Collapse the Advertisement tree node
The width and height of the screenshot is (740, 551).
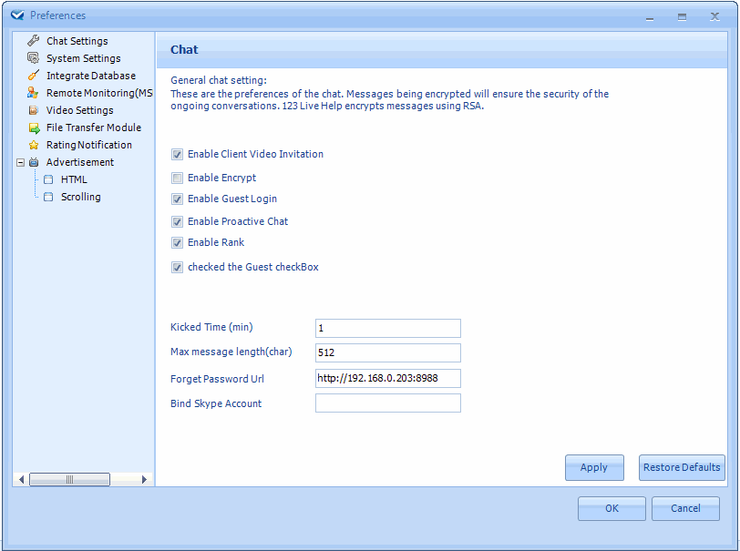coord(20,162)
